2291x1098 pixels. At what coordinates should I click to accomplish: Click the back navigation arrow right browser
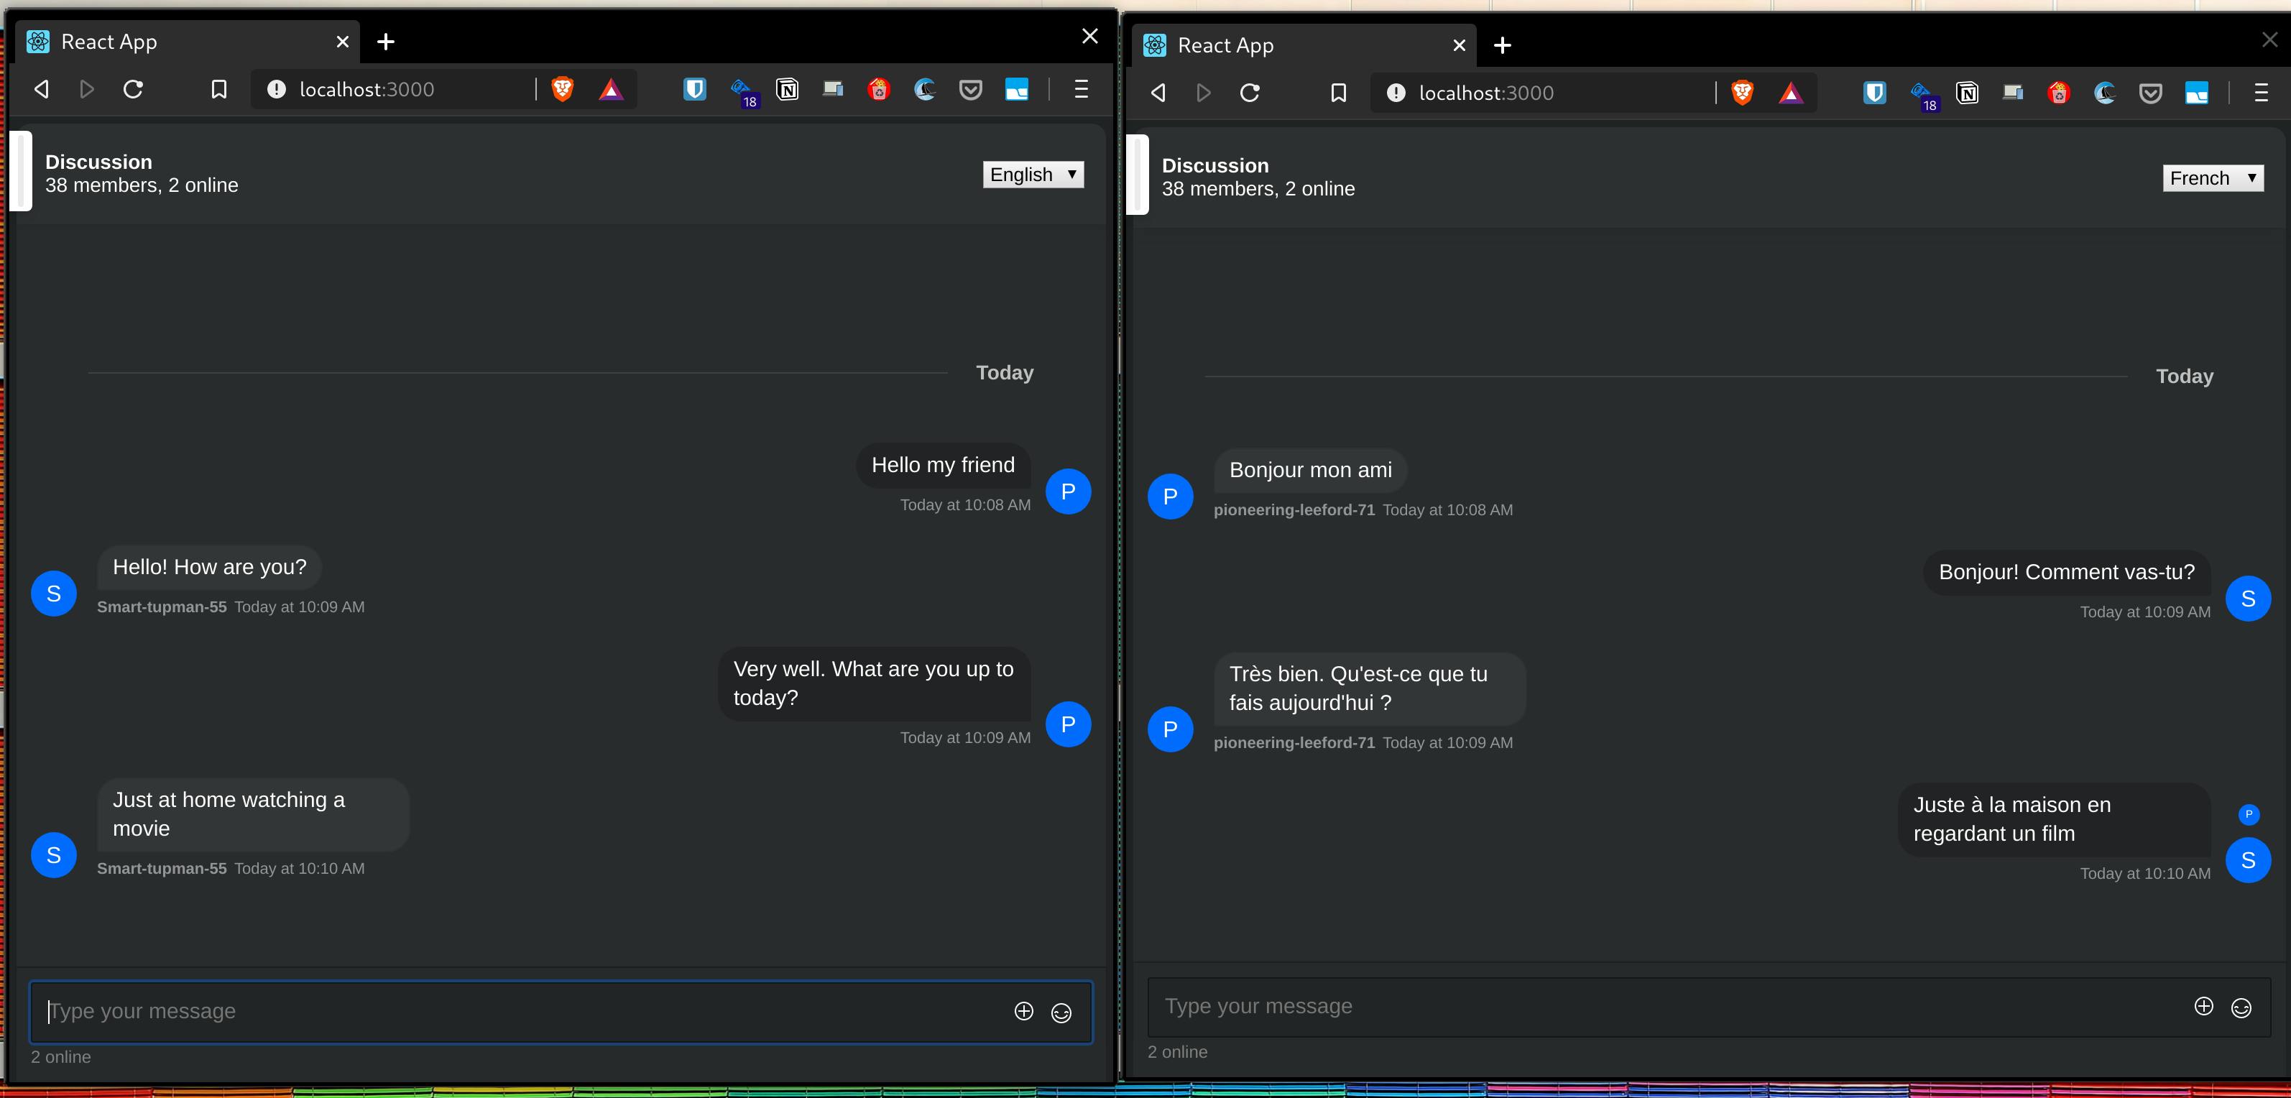tap(1157, 92)
